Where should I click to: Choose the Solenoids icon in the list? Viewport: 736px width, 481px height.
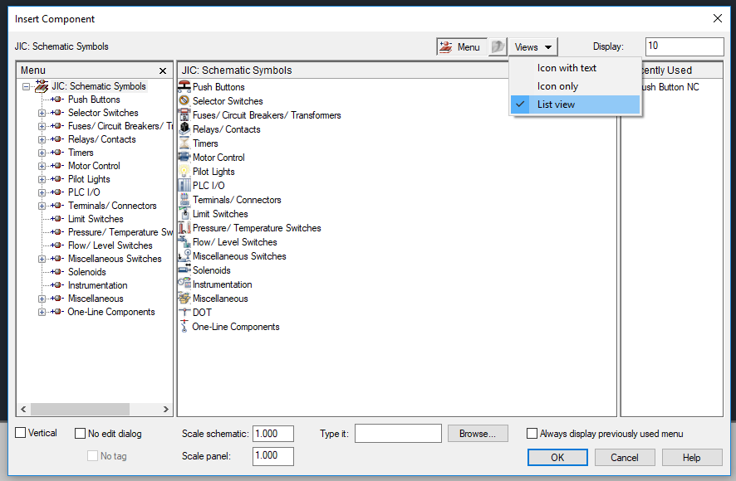[x=210, y=270]
